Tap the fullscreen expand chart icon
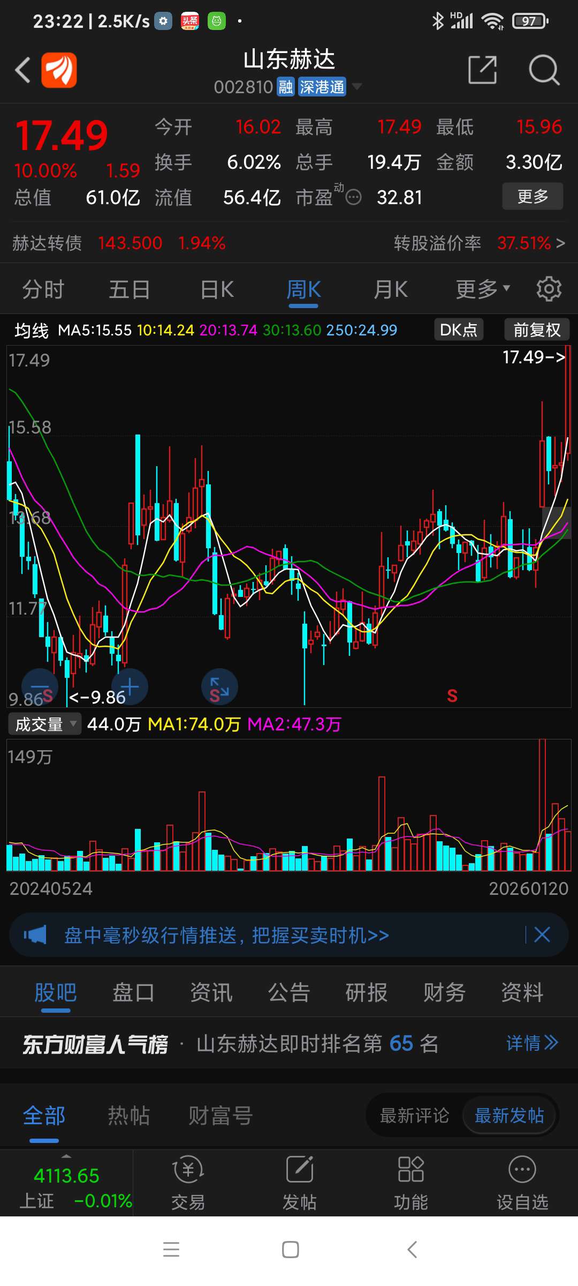578x1286 pixels. click(x=219, y=687)
